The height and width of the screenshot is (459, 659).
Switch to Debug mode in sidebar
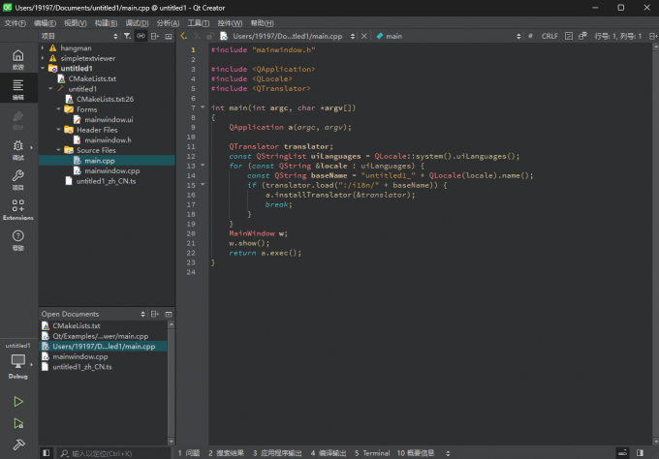click(17, 148)
